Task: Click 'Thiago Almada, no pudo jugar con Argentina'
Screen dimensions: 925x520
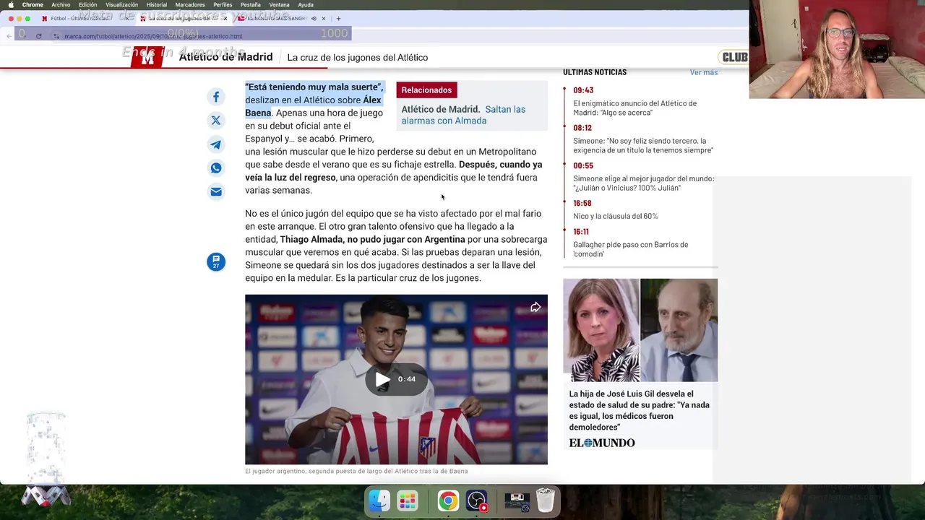Action: (373, 240)
